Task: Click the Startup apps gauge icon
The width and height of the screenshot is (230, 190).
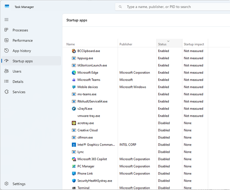Action: [x=6, y=61]
